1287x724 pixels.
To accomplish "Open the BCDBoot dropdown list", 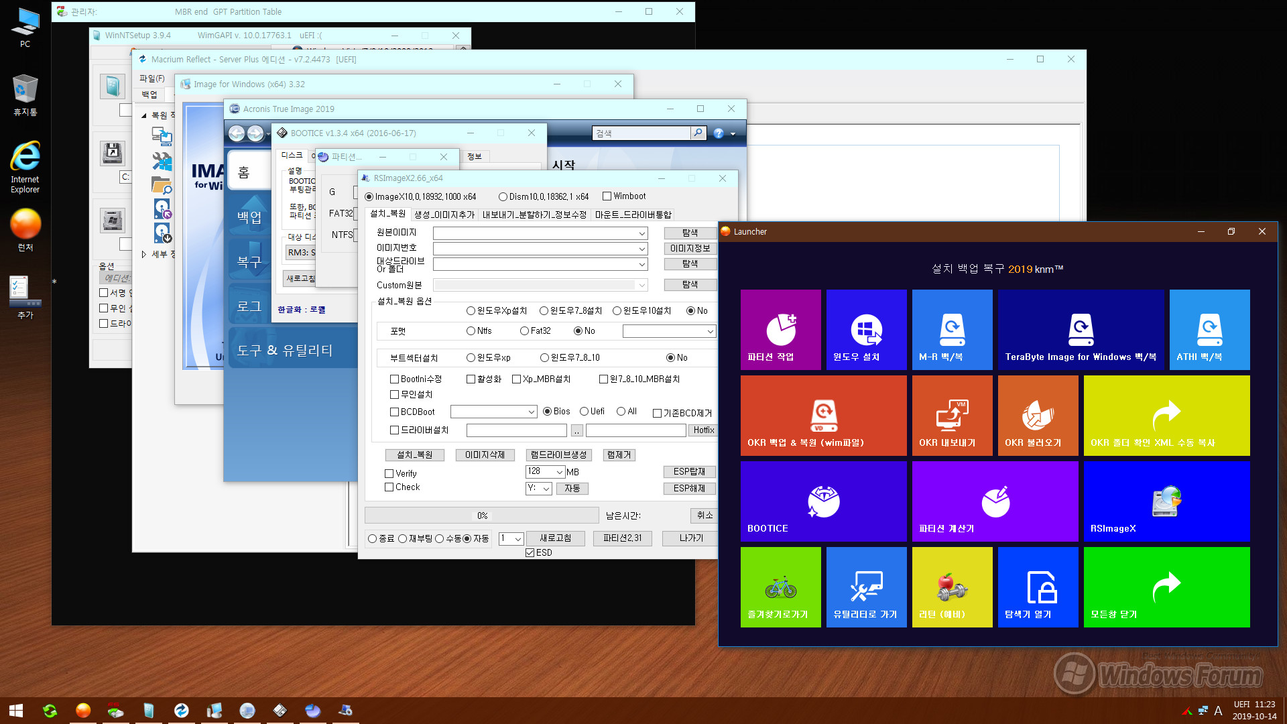I will click(x=493, y=412).
